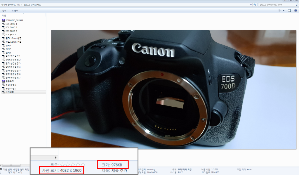Viewport: 299px width, 175px height.
Task: Click the focal length value 4mm
Action: 249,169
